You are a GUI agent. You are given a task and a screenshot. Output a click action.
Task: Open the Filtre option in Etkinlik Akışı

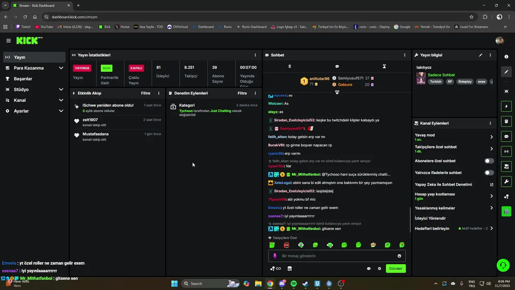(x=146, y=93)
